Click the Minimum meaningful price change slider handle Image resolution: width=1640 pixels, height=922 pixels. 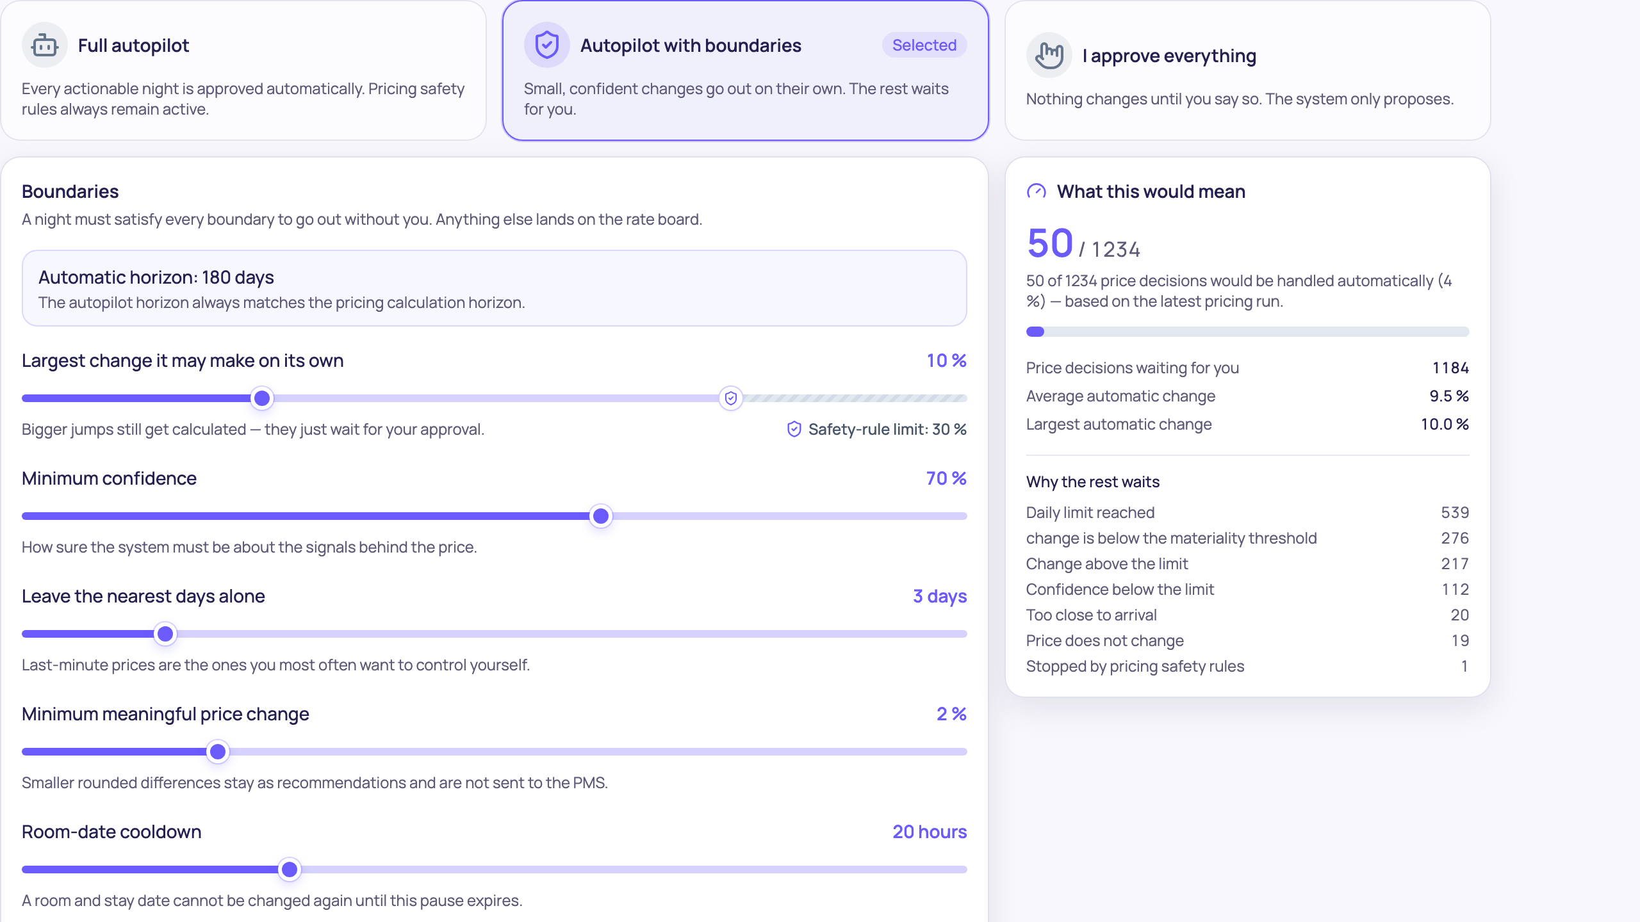coord(218,752)
